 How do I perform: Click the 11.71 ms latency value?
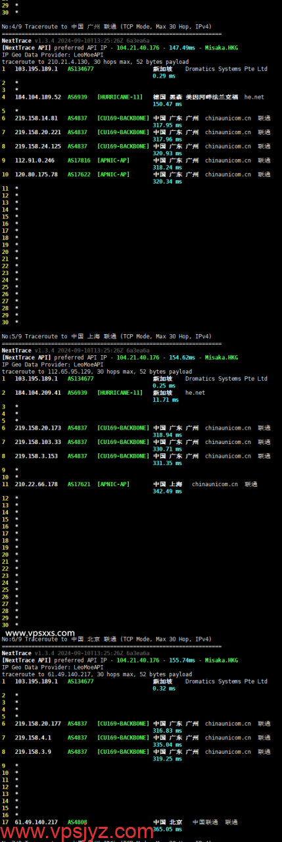click(166, 399)
